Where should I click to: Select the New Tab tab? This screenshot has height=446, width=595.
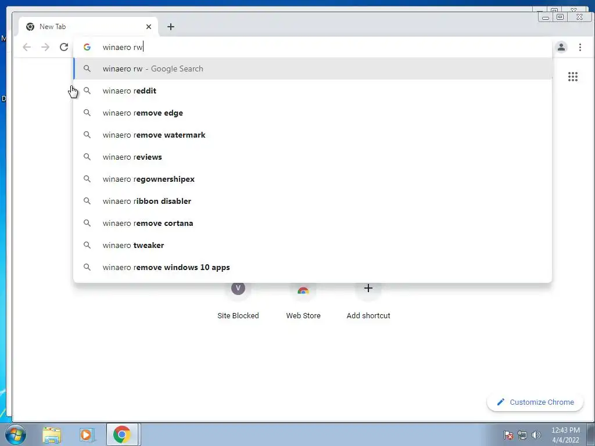coord(88,27)
